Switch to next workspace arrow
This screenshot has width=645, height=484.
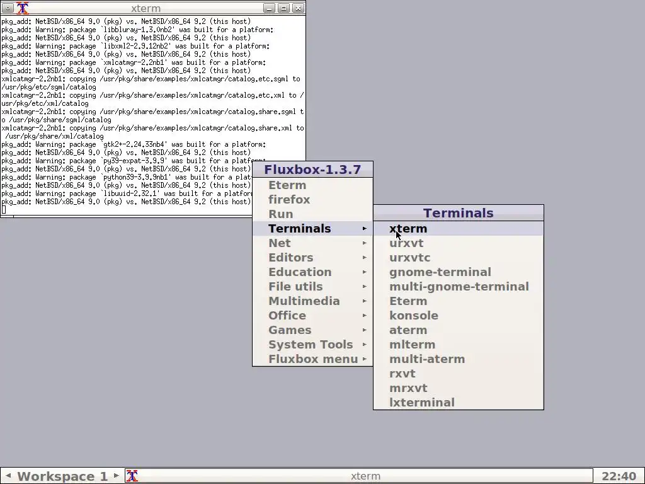pos(117,476)
